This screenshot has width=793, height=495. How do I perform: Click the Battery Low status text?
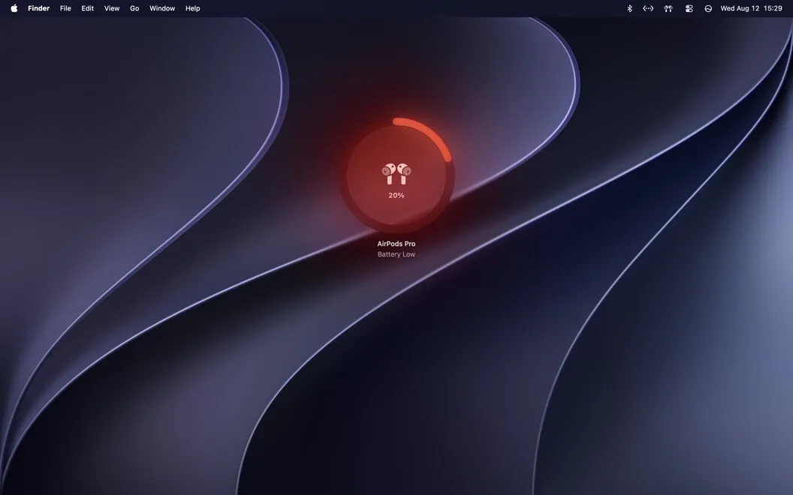396,254
